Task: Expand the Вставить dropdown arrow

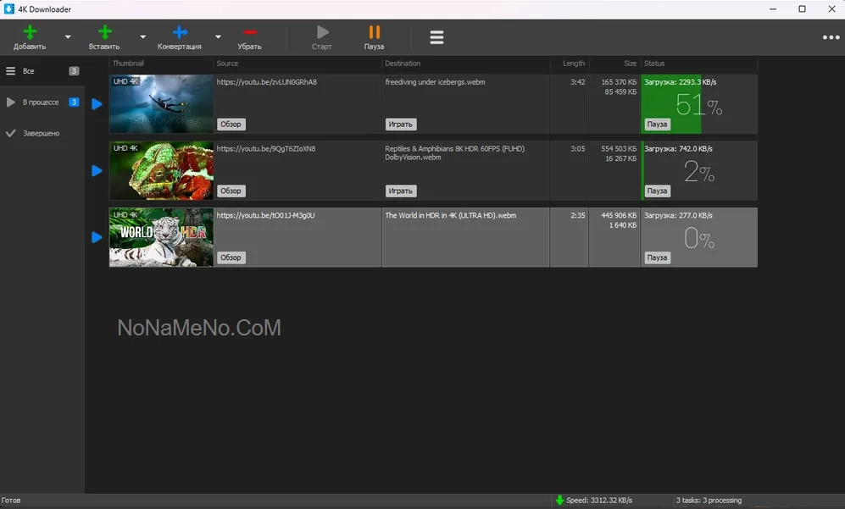Action: click(142, 37)
